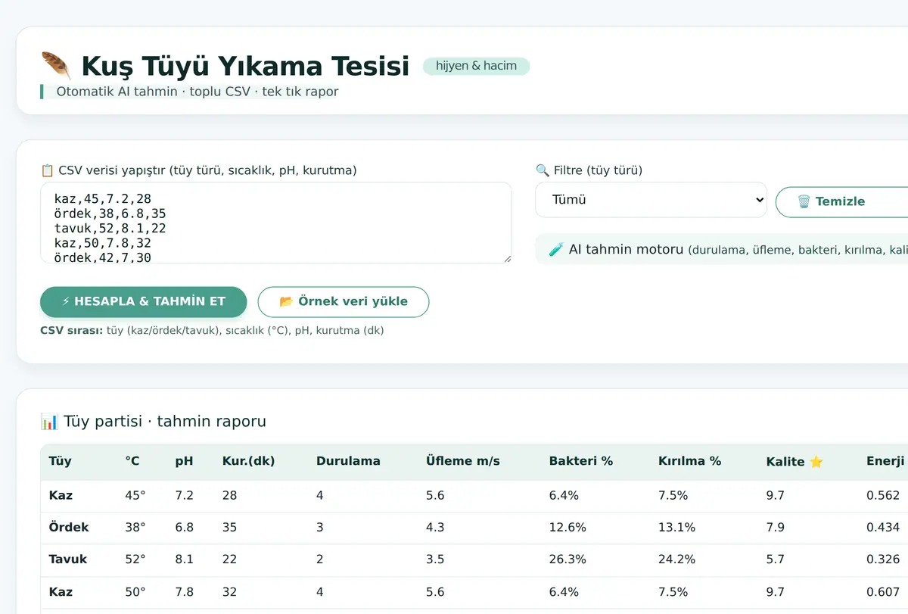Click the 0.326 energy value
This screenshot has width=908, height=614.
point(883,559)
